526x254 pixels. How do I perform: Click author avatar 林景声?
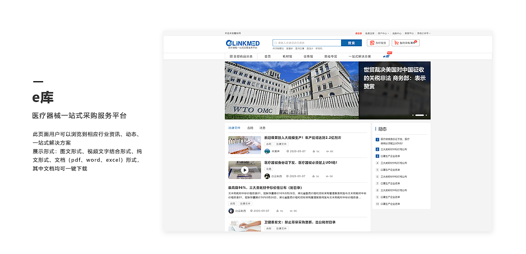[267, 151]
